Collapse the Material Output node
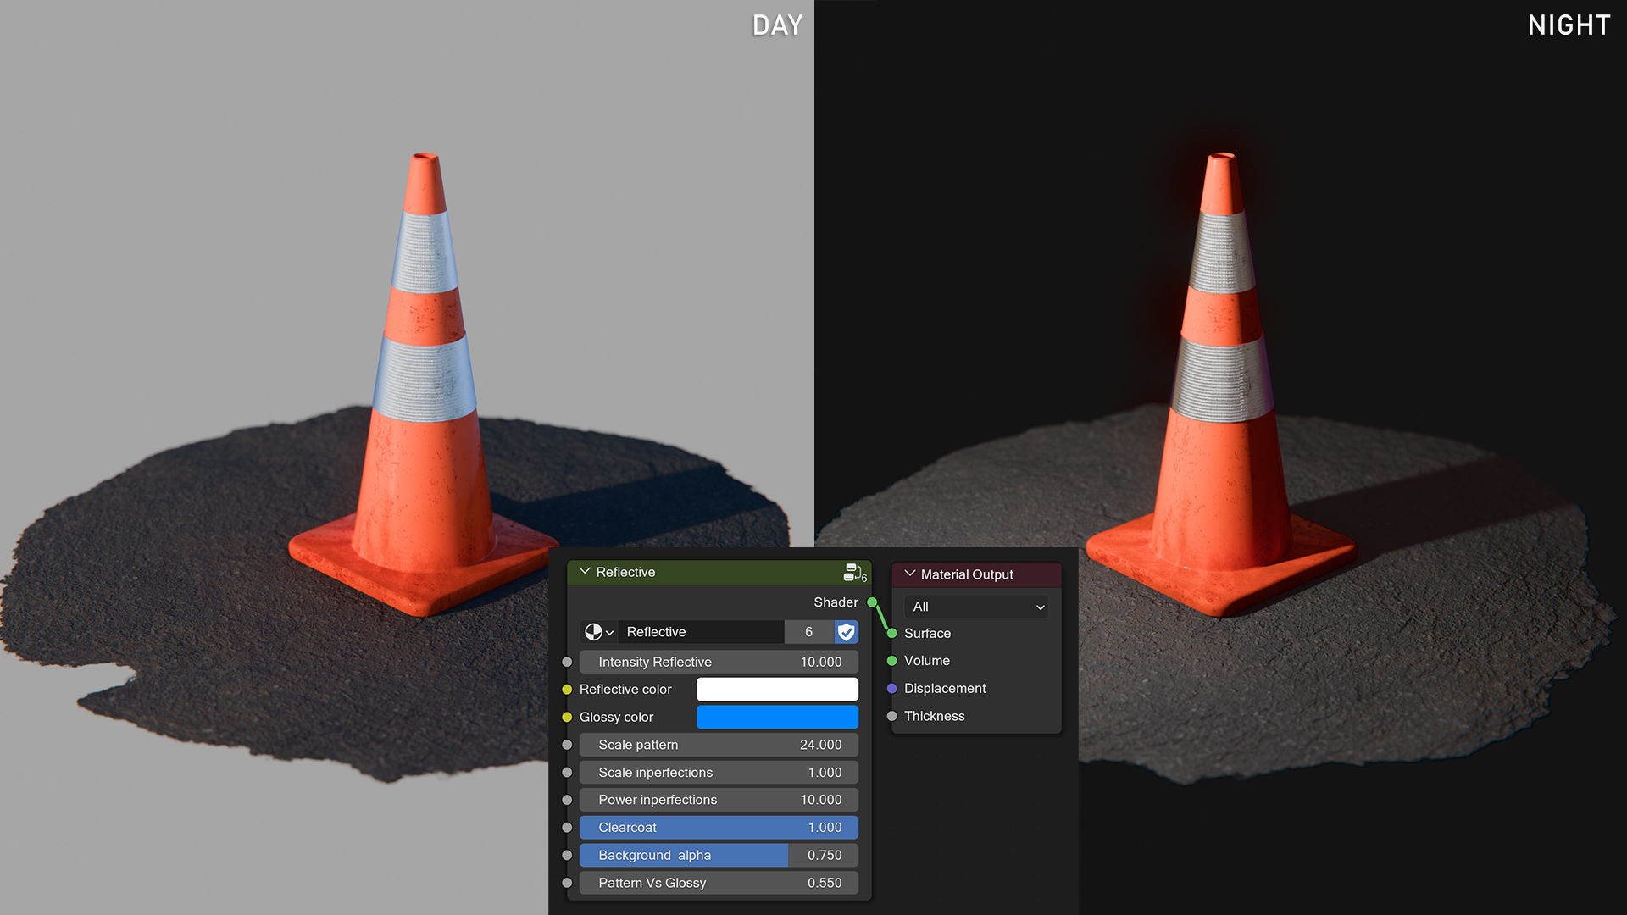1627x915 pixels. click(x=910, y=574)
